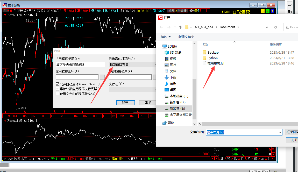Go forward in the Open dialog
This screenshot has height=172, width=298.
point(169,27)
